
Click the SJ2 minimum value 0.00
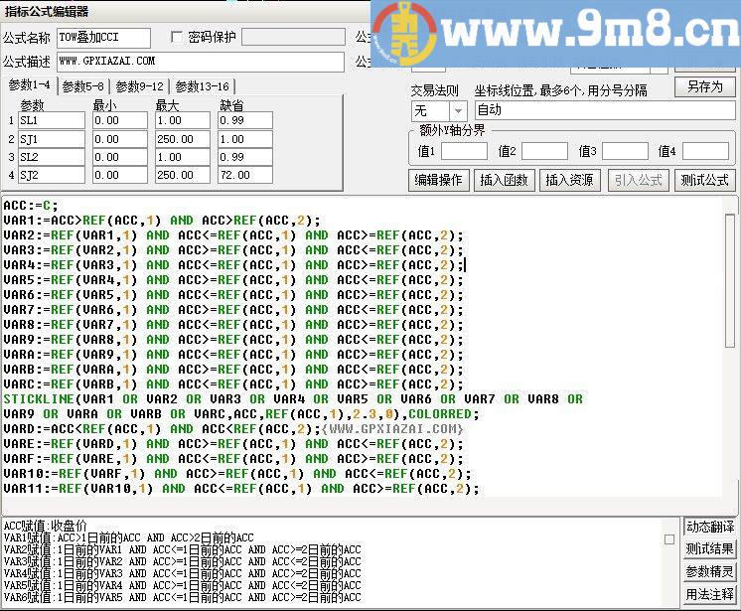click(x=120, y=175)
